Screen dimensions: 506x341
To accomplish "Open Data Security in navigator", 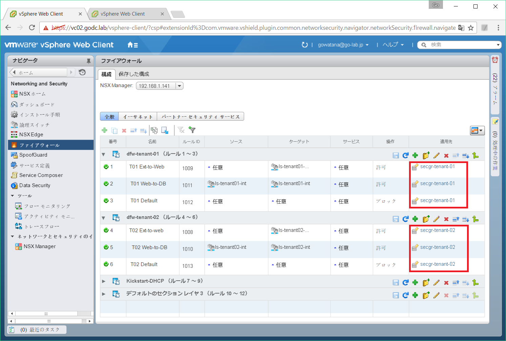I will pyautogui.click(x=35, y=185).
